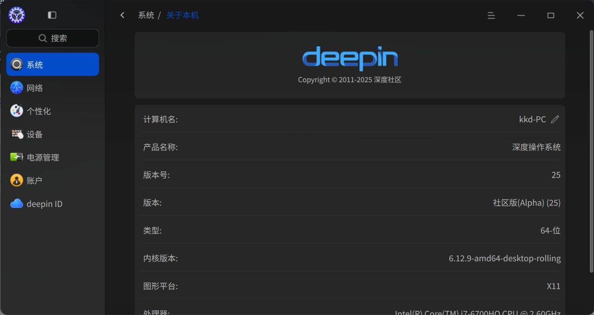Click the 搜索 search field
This screenshot has height=315, width=594.
point(52,38)
